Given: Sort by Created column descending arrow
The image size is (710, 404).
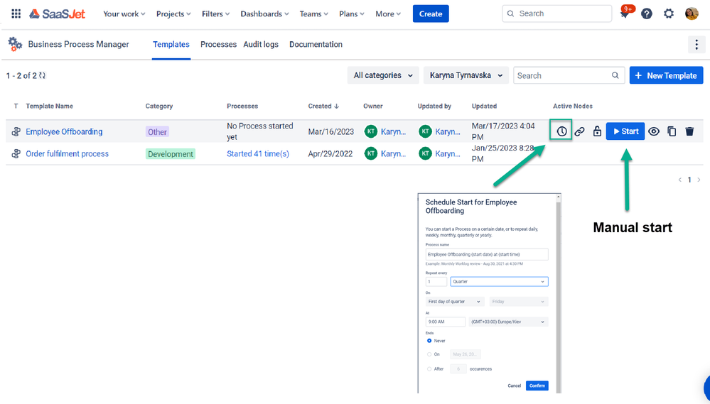Looking at the screenshot, I should click(x=336, y=107).
